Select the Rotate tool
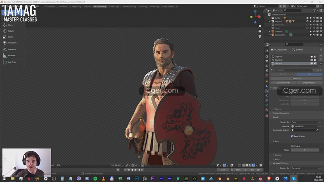Screen dimensions: 324x182 (13, 31)
